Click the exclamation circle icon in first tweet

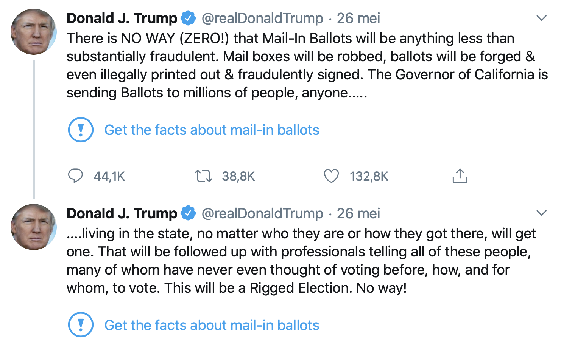click(81, 130)
